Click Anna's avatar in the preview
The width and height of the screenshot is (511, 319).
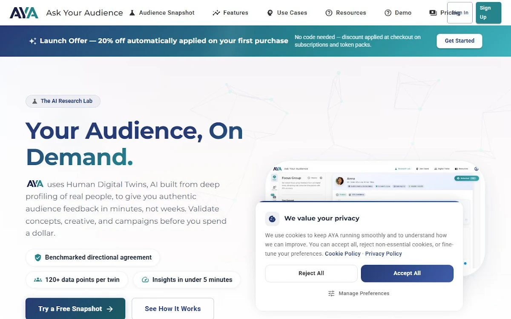[340, 181]
